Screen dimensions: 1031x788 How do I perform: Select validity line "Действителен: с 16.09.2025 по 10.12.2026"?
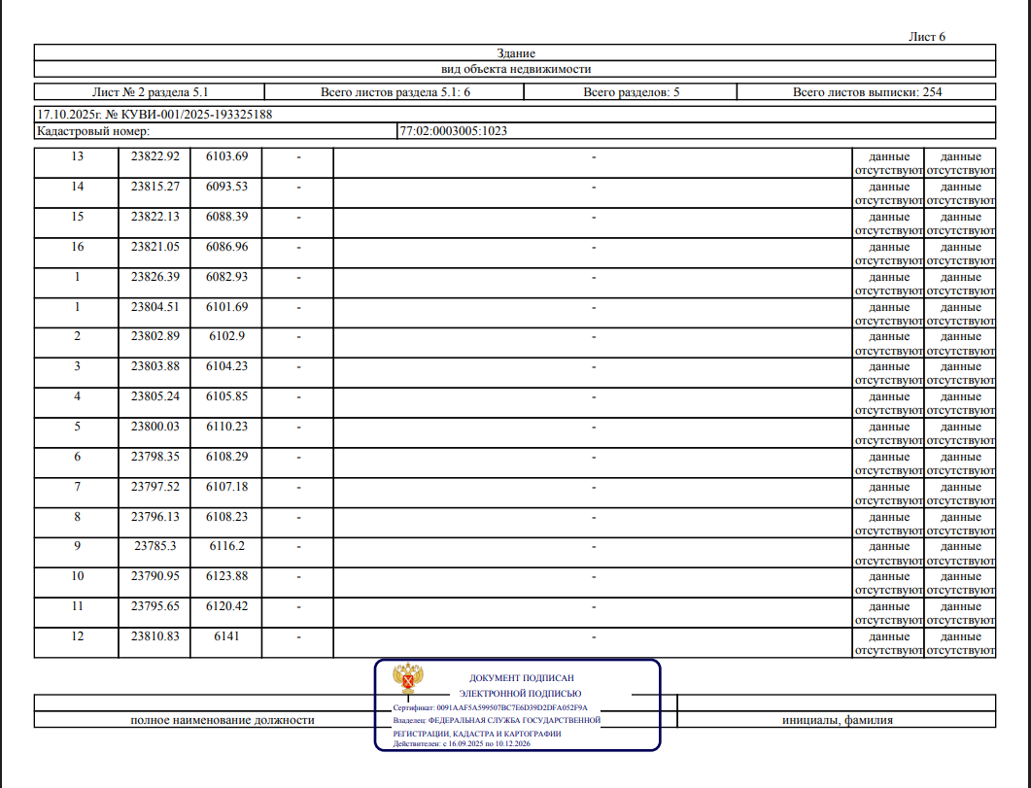[462, 744]
